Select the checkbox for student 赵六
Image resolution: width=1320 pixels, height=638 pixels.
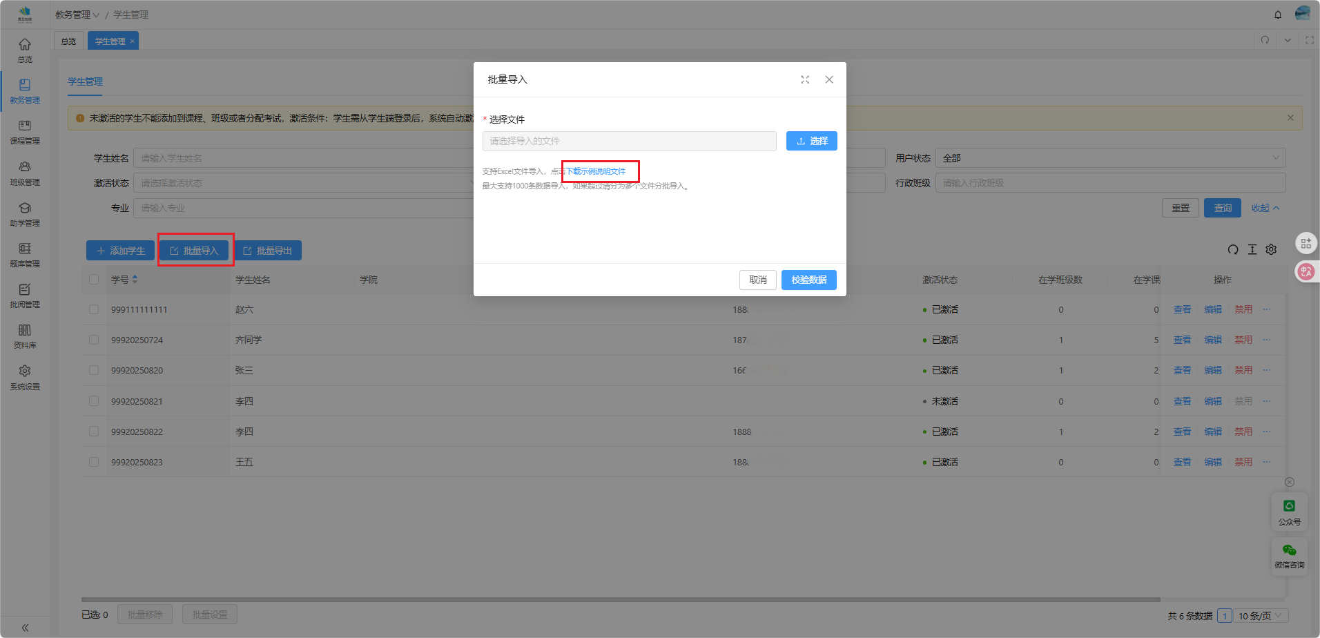pyautogui.click(x=94, y=310)
